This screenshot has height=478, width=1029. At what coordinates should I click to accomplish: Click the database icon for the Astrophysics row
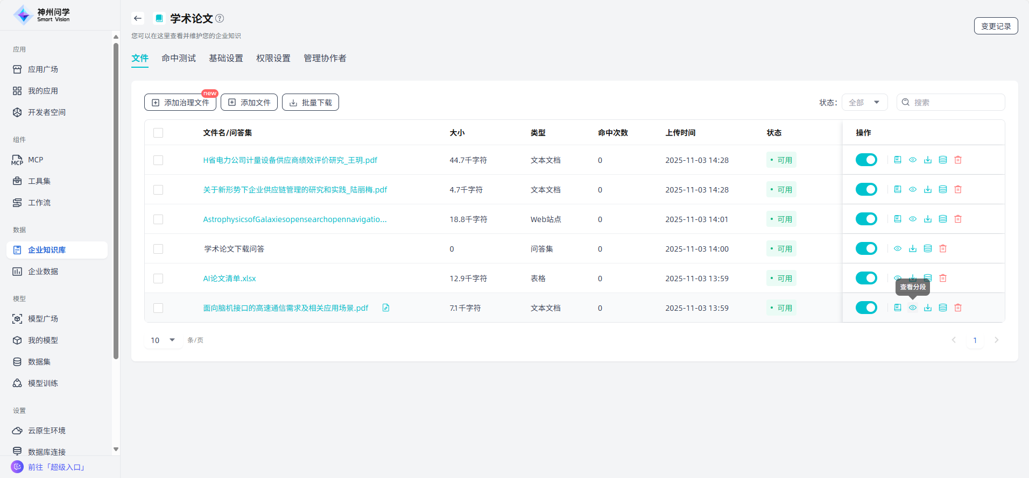click(x=943, y=219)
